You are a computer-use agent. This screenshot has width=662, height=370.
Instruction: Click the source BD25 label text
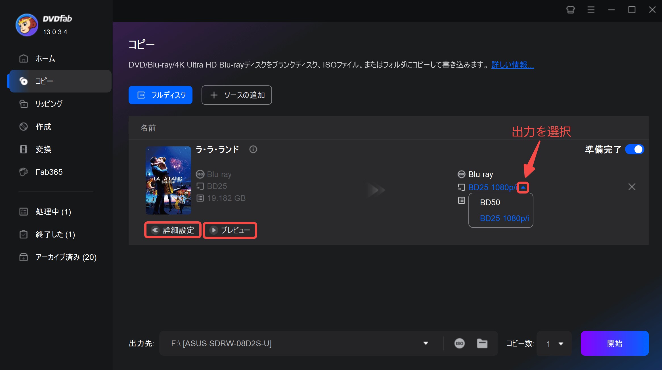pos(217,186)
